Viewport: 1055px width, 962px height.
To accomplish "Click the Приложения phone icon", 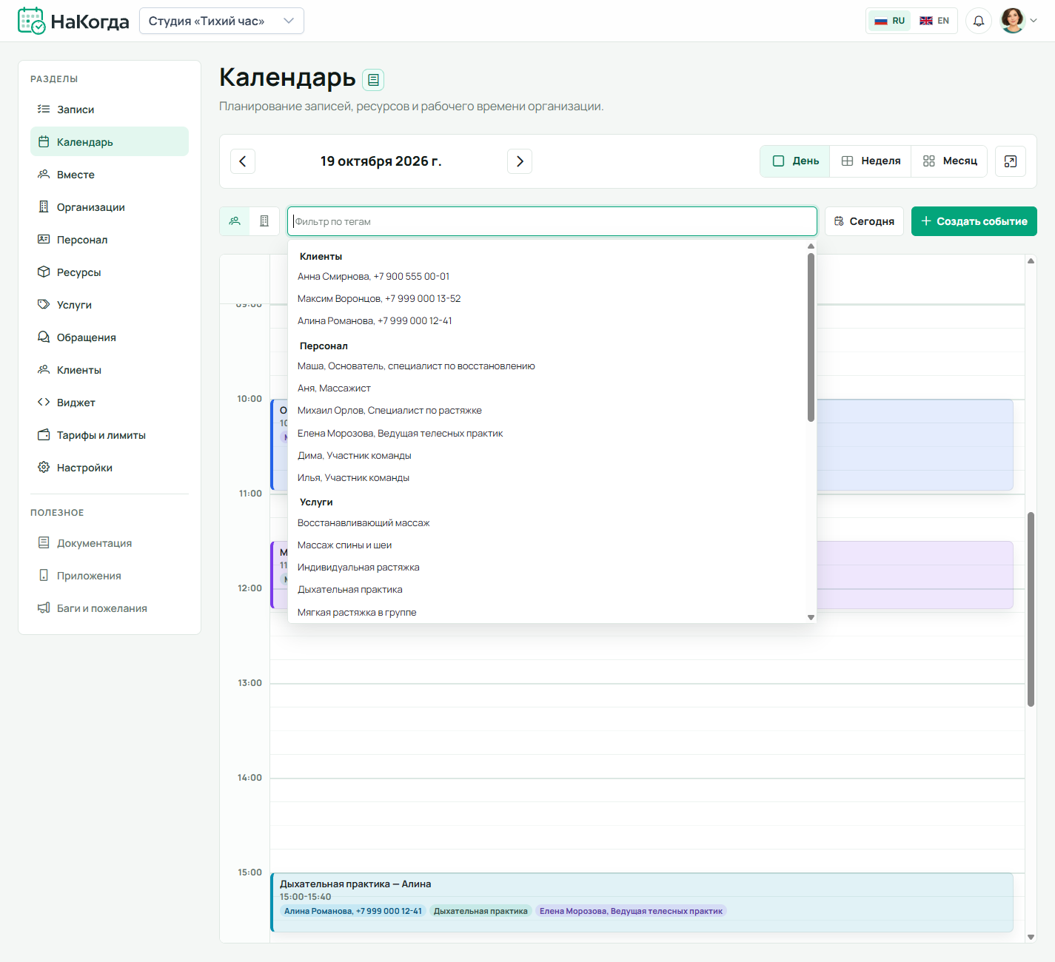I will 44,575.
